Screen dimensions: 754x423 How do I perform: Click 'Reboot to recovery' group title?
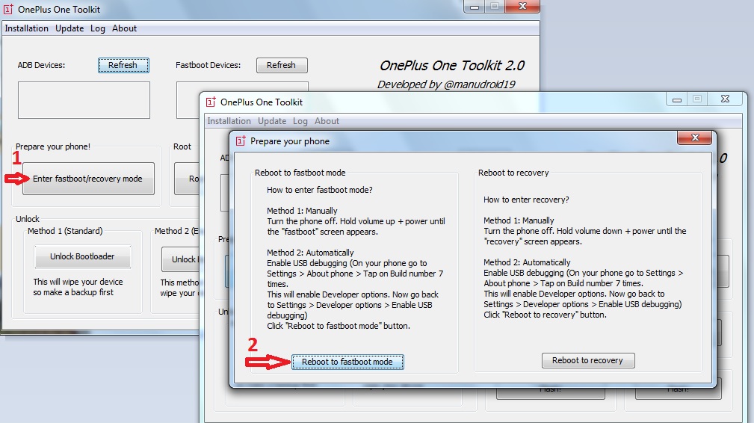click(513, 173)
